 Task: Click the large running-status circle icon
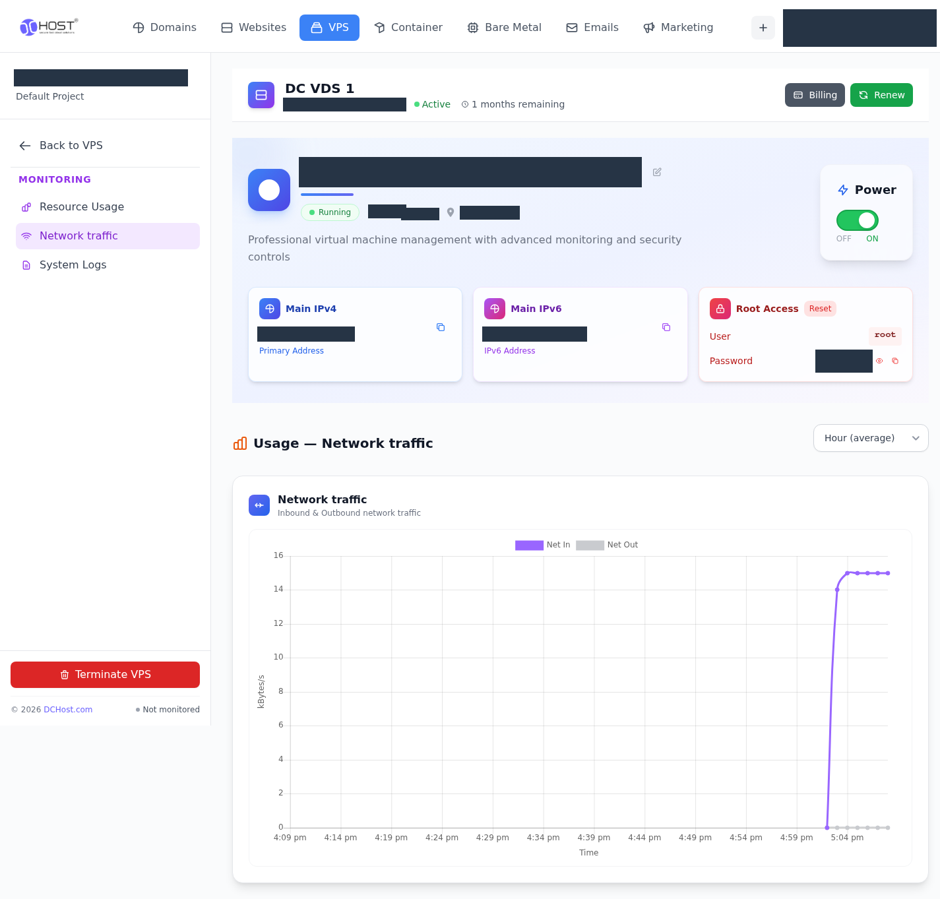point(269,190)
